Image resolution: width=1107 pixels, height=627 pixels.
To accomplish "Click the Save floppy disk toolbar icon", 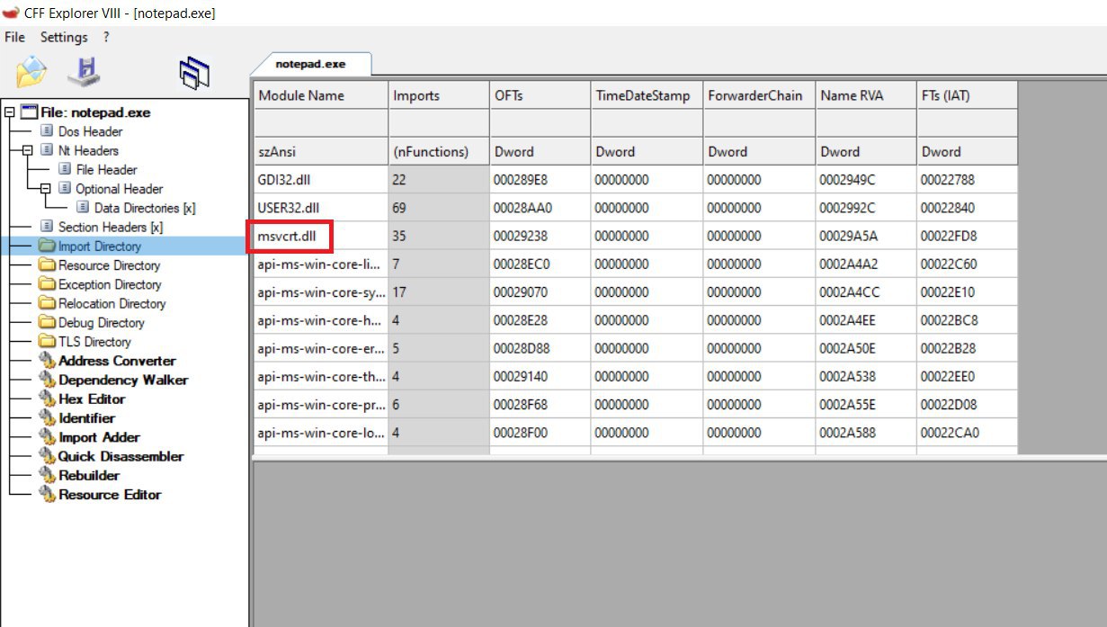I will click(x=84, y=71).
